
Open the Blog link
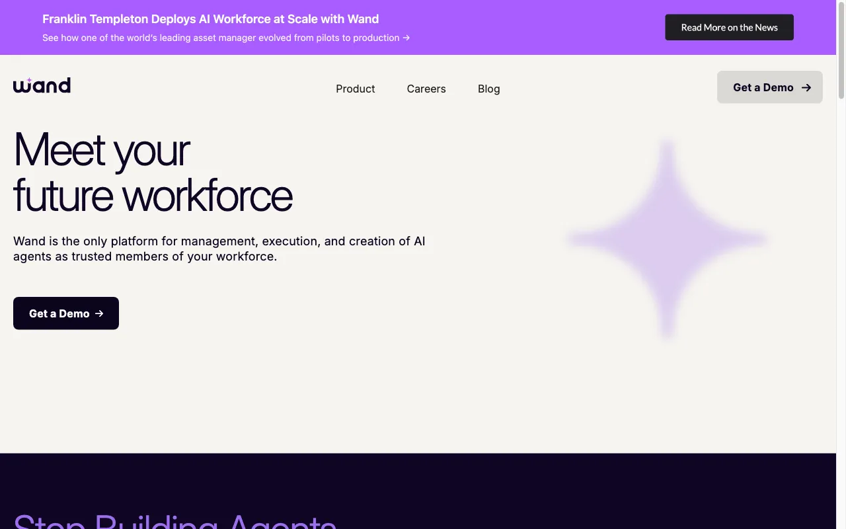(489, 89)
